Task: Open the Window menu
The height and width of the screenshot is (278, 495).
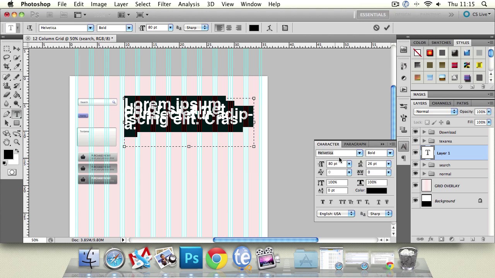Action: pos(251,4)
